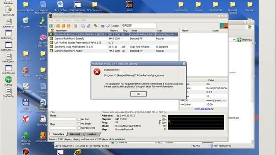Click the page-with-pencil properties toolbar icon
The height and width of the screenshot is (155, 276).
click(88, 26)
